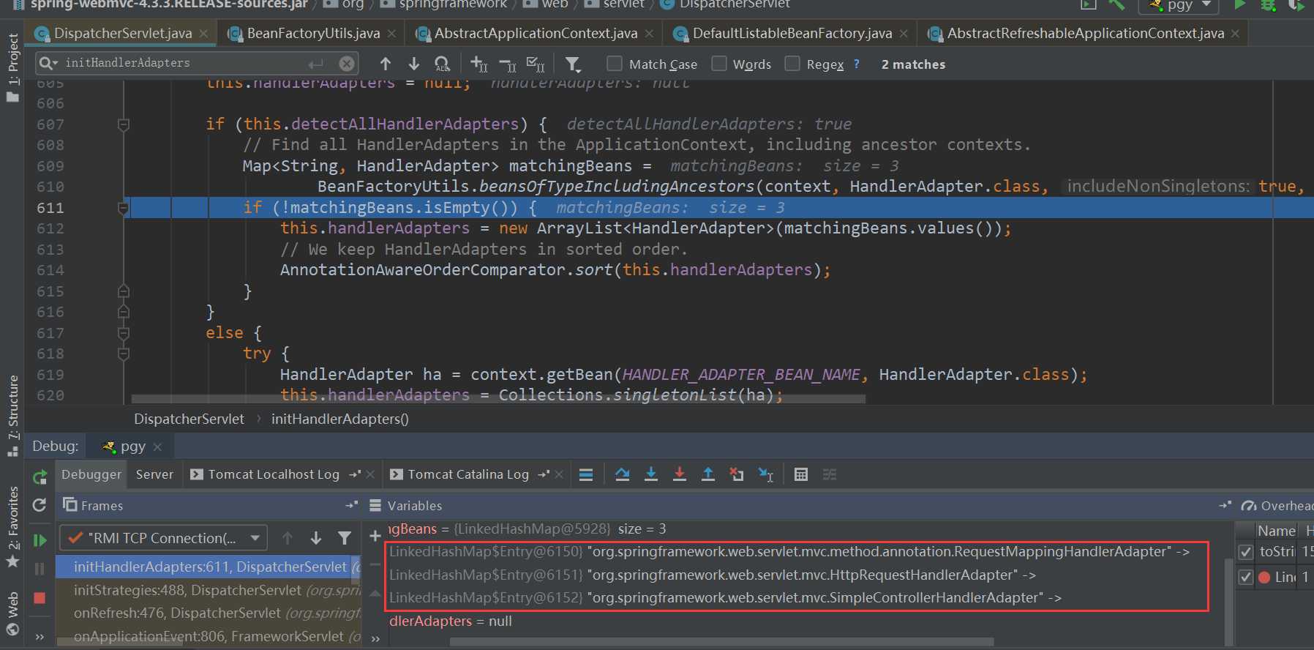Click Add Selection for Next Occurrence icon
Viewport: 1314px width, 650px height.
[479, 64]
